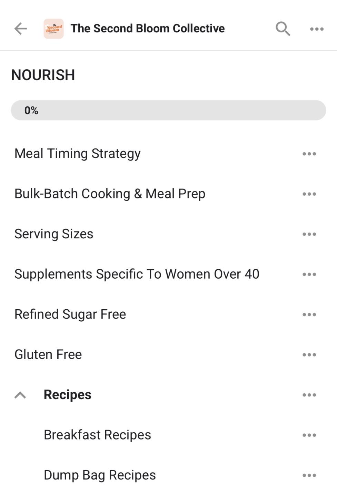Viewport: 337px width, 496px height.
Task: Open options for Bulk-Batch Cooking & Meal Prep
Action: pyautogui.click(x=309, y=194)
